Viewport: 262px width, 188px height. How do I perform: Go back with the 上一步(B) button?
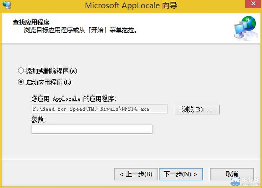[x=136, y=174]
